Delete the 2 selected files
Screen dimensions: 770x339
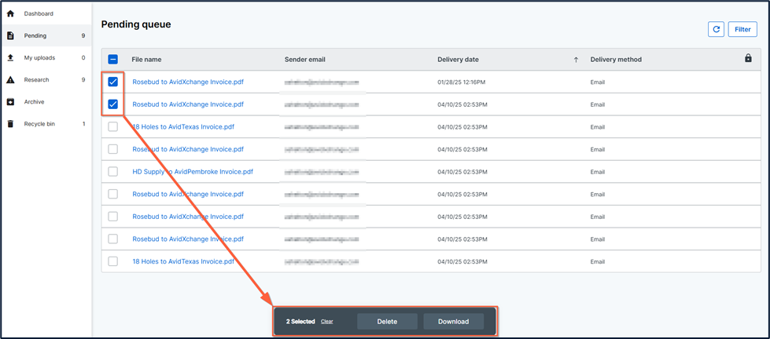point(387,322)
